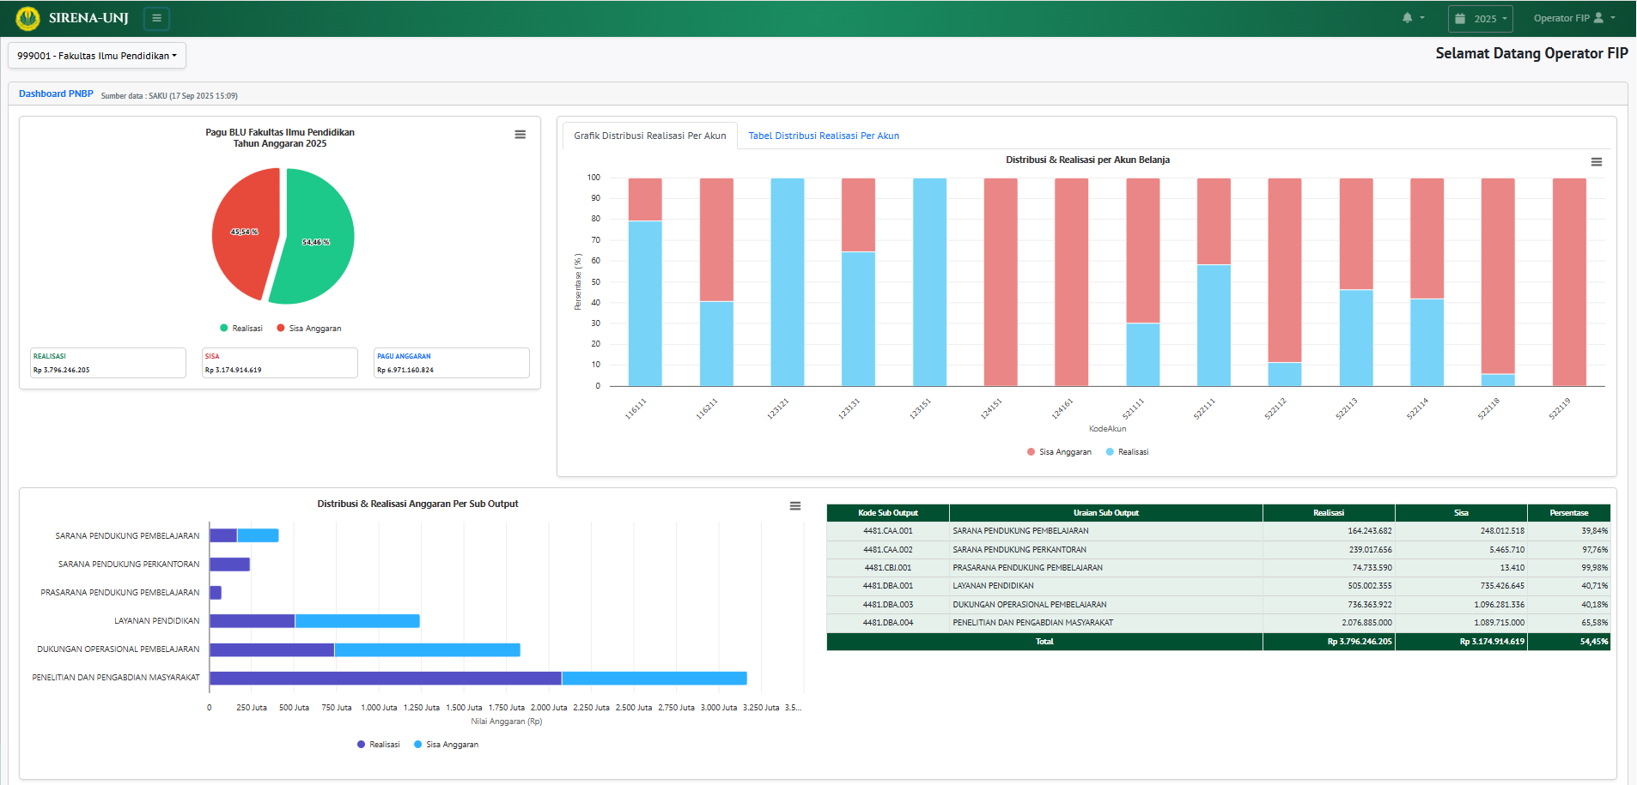This screenshot has height=785, width=1637.
Task: Click the SIRENA-UNJ brand title
Action: tap(88, 18)
